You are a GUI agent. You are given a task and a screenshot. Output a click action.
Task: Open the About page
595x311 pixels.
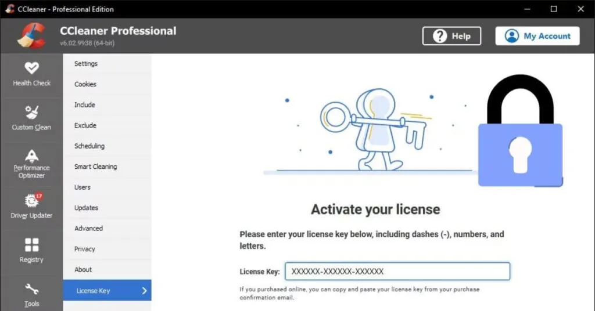point(107,269)
